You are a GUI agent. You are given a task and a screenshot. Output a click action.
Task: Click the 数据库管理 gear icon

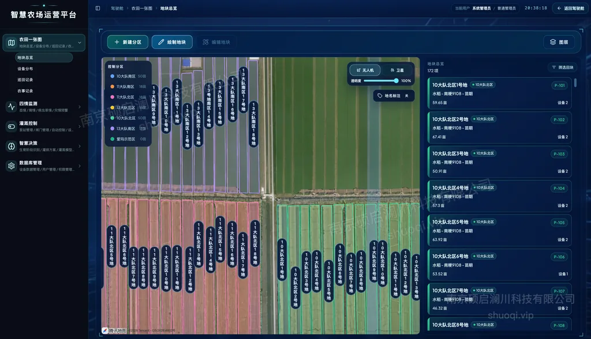point(12,165)
